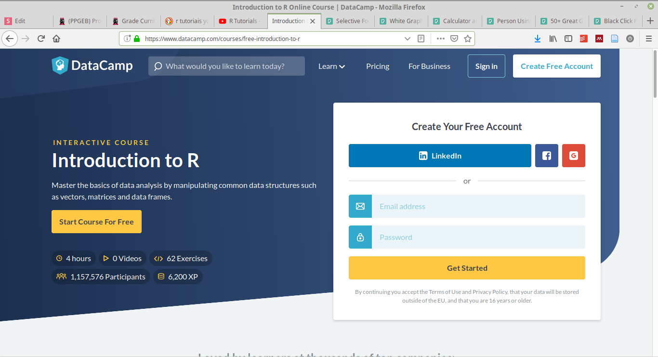The image size is (658, 357).
Task: Reload the current page
Action: 41,39
